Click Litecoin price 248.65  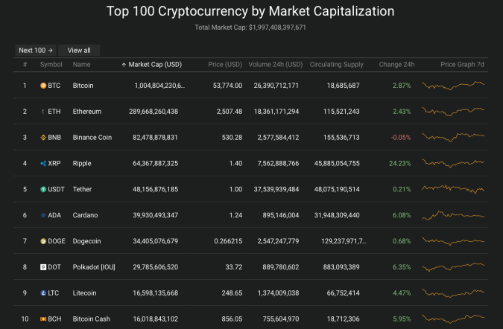point(232,293)
